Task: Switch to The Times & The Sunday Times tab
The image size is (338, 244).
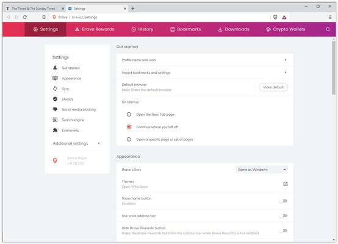Action: (x=34, y=9)
